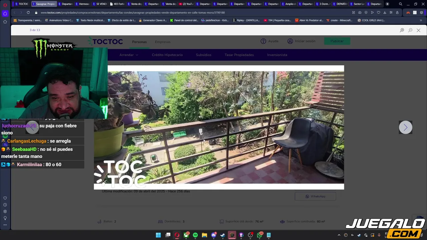The width and height of the screenshot is (427, 240).
Task: Select the Empresas tab
Action: tap(163, 42)
